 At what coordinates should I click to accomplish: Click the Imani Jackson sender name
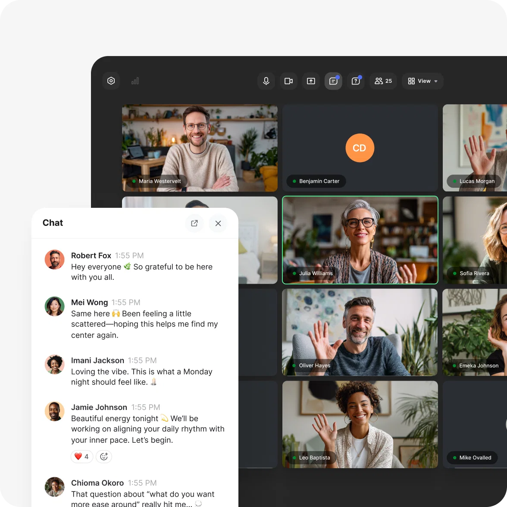pyautogui.click(x=97, y=360)
